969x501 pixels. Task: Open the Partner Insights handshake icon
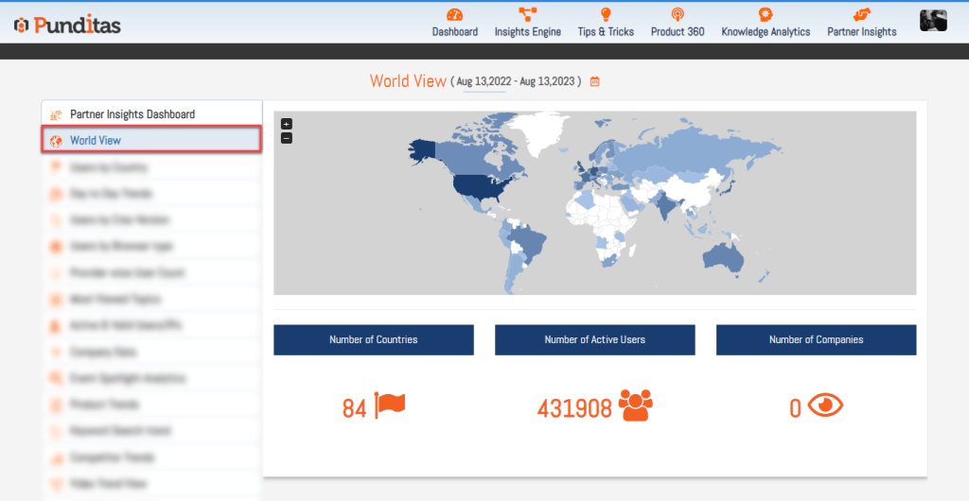[861, 14]
